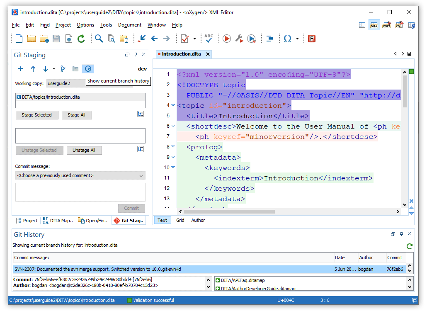Open the File menu
The height and width of the screenshot is (311, 427).
pos(16,25)
